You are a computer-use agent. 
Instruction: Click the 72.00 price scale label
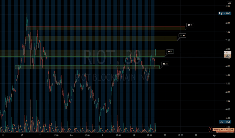click(228, 40)
